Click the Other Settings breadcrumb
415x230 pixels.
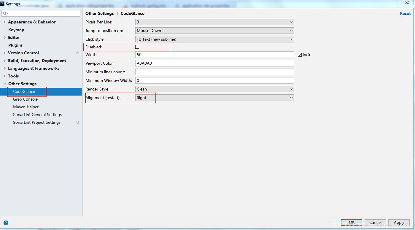coord(100,13)
